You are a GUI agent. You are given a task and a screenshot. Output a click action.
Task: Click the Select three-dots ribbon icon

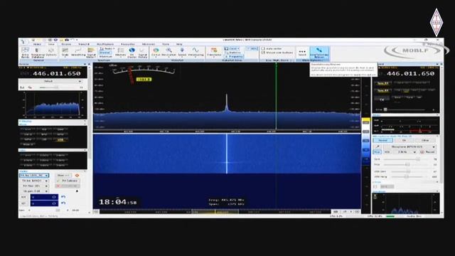tap(302, 53)
